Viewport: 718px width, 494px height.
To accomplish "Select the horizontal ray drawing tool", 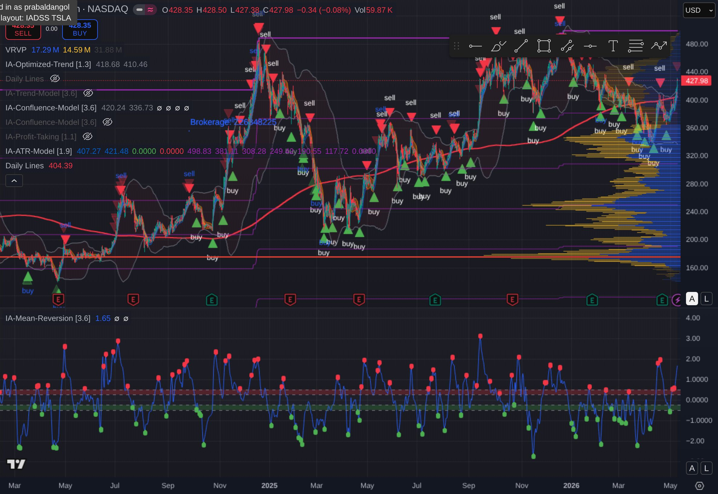I will [475, 46].
